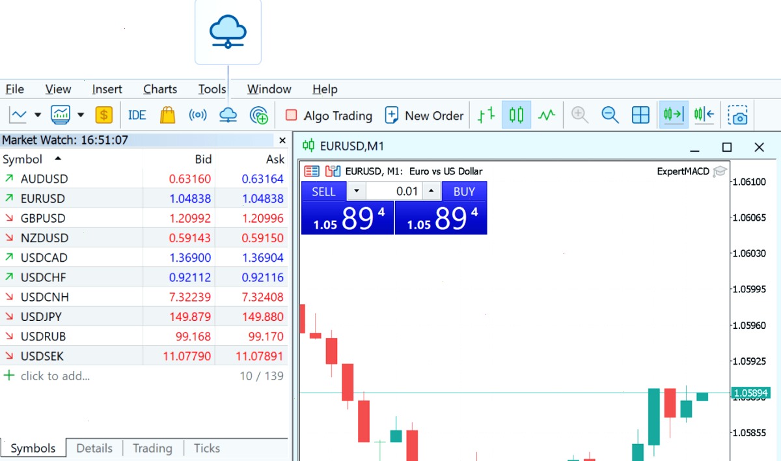The height and width of the screenshot is (461, 781).
Task: Open the View menu
Action: 58,89
